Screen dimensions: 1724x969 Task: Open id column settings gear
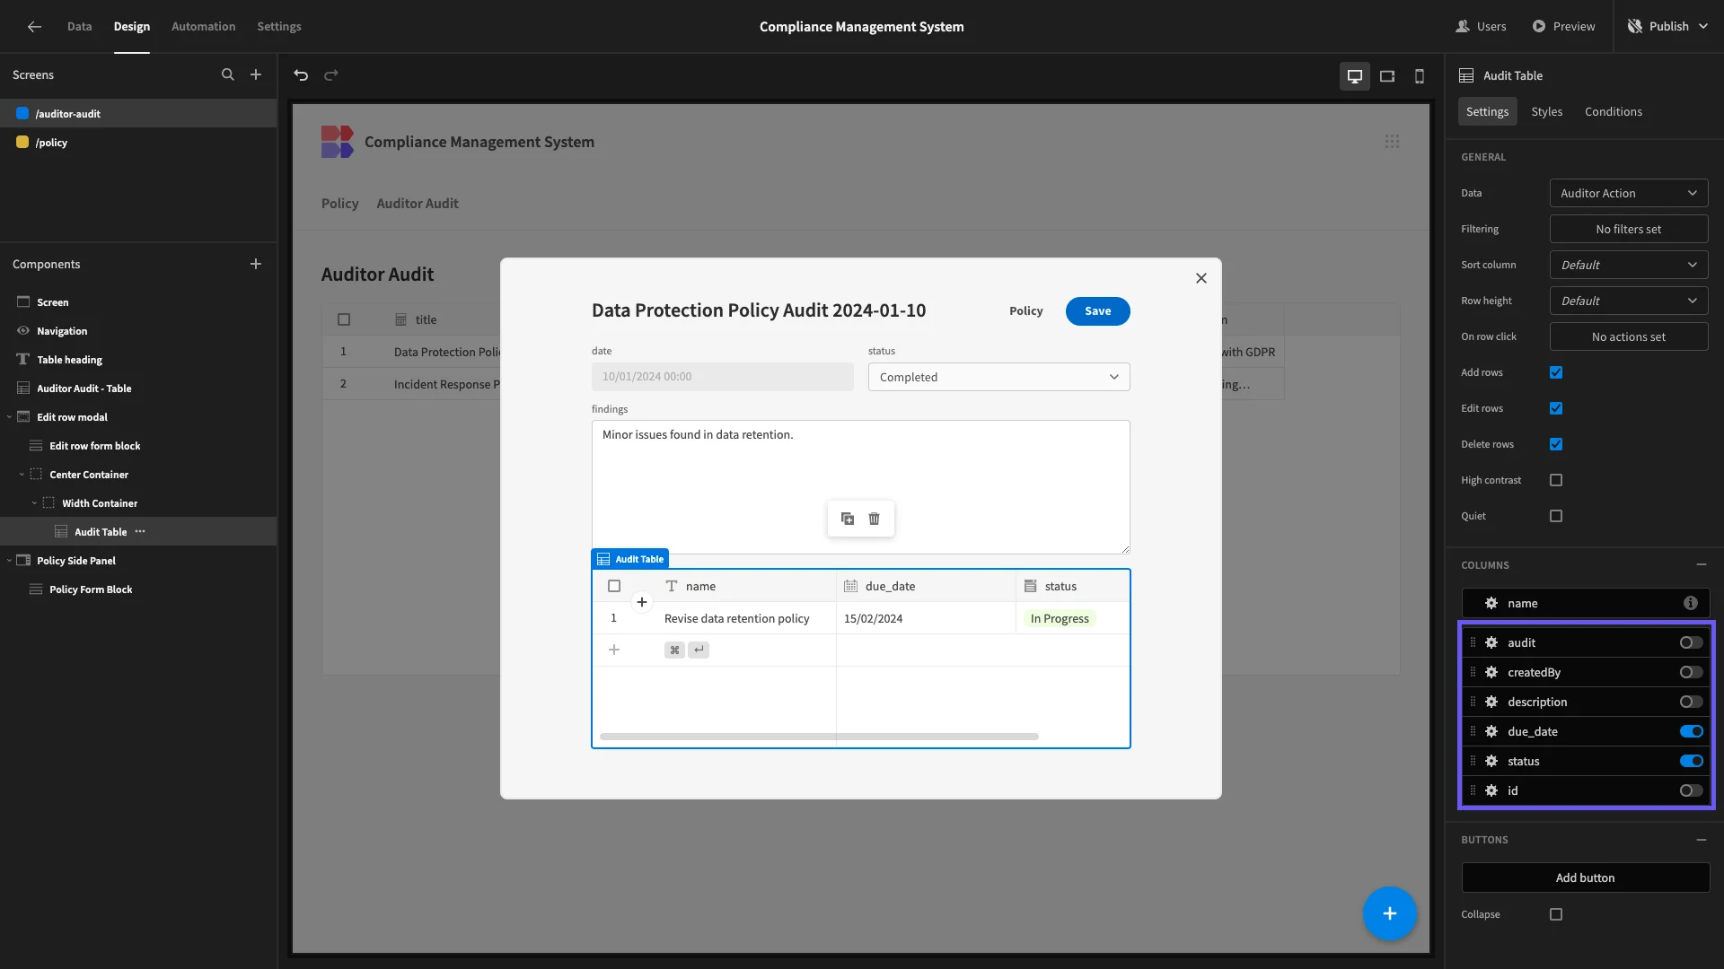[1491, 790]
